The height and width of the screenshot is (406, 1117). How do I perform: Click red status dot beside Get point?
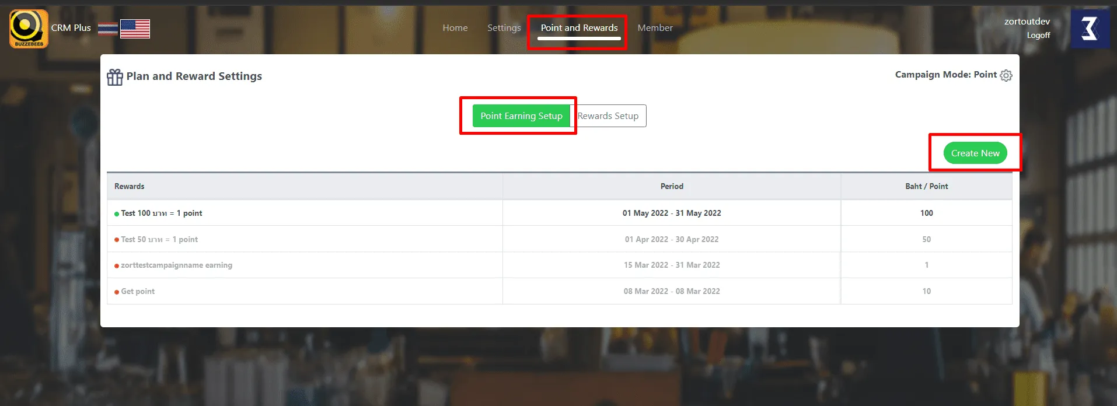coord(117,292)
